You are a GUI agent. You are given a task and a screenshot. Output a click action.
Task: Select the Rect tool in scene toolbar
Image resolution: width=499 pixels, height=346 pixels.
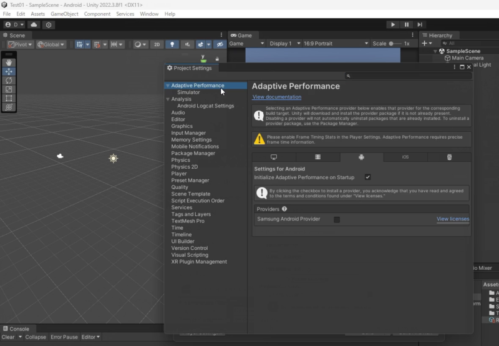(x=9, y=98)
